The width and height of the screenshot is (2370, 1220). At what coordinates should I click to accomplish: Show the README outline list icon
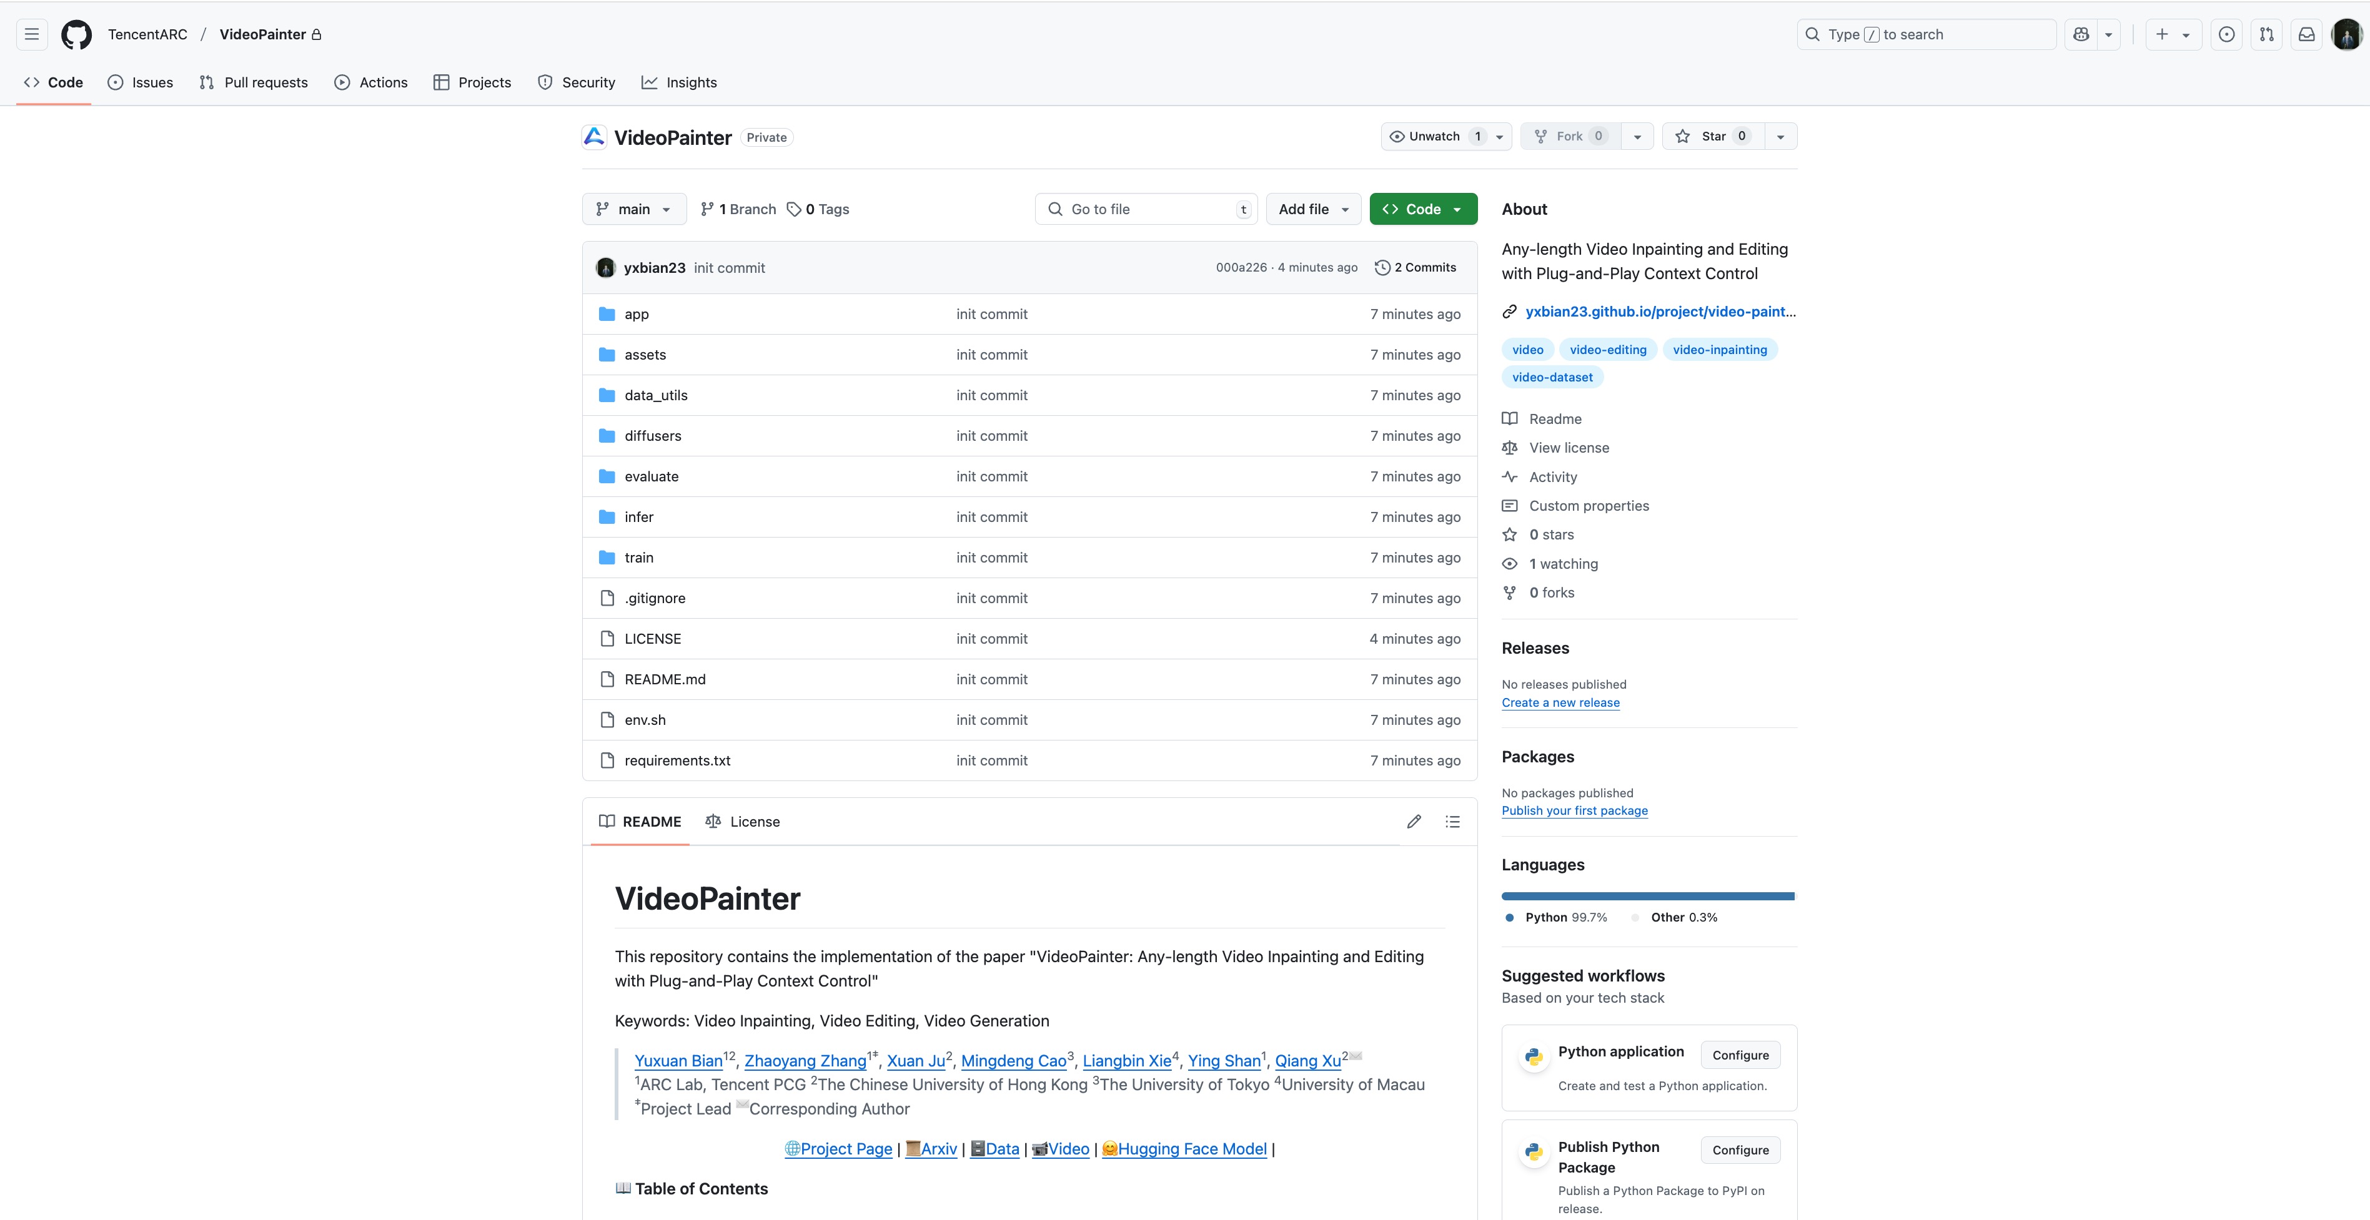click(1453, 821)
